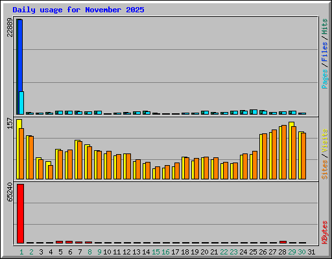Image resolution: width=332 pixels, height=259 pixels.
Task: Click day label 4 on the x-axis
Action: [51, 252]
